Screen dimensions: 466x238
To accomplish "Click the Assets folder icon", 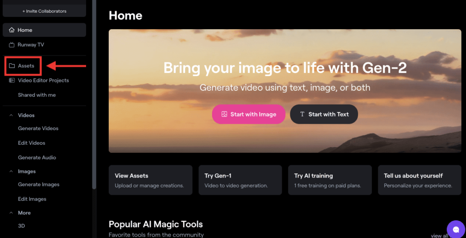I will click(x=12, y=66).
